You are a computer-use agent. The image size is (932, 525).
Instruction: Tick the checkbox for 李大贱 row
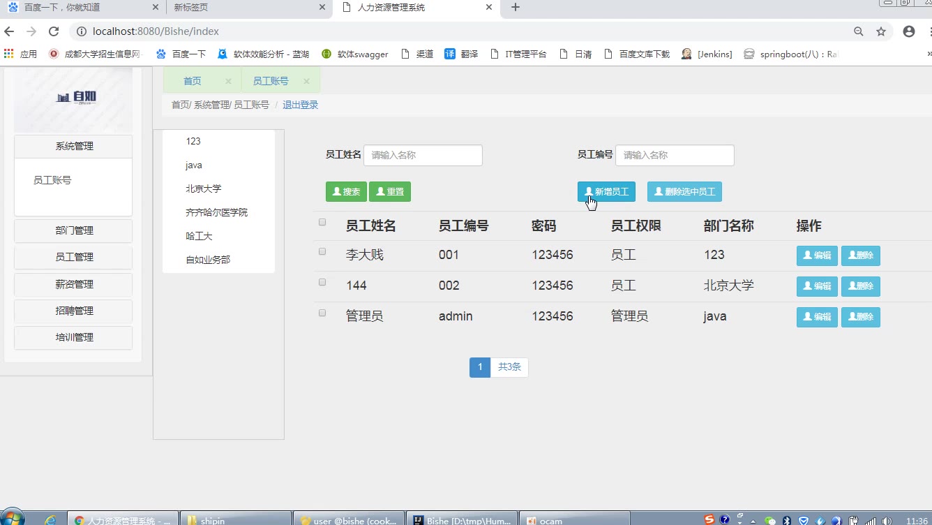pos(322,251)
